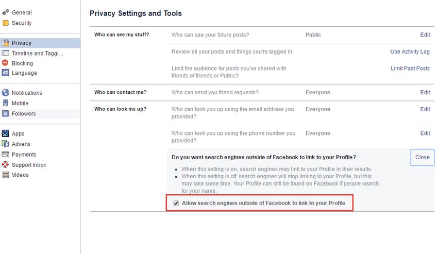Open Security via its badge icon
Image resolution: width=438 pixels, height=254 pixels.
[x=5, y=23]
